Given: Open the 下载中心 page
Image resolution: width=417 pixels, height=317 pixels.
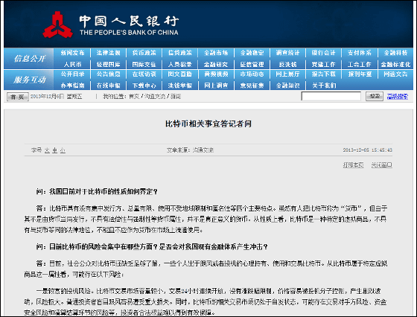Looking at the screenshot, I should tap(144, 86).
